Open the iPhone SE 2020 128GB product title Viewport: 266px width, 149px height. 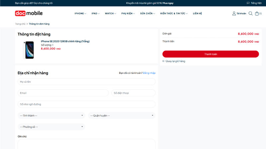coord(65,41)
